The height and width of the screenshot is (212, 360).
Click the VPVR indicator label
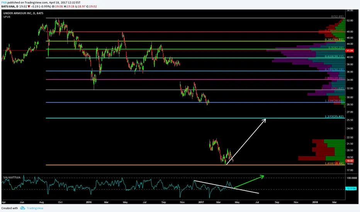click(x=7, y=17)
